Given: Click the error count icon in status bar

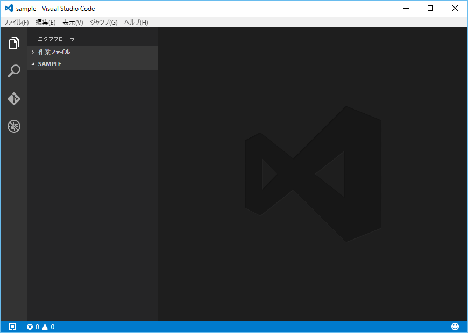Looking at the screenshot, I should tap(30, 327).
